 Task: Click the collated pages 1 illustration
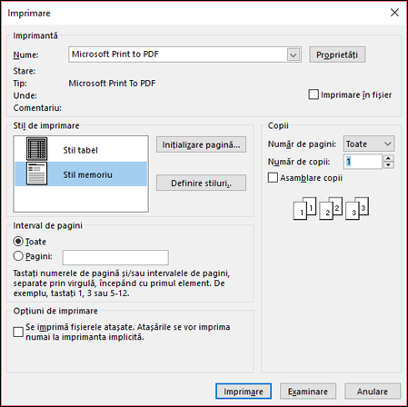click(304, 208)
